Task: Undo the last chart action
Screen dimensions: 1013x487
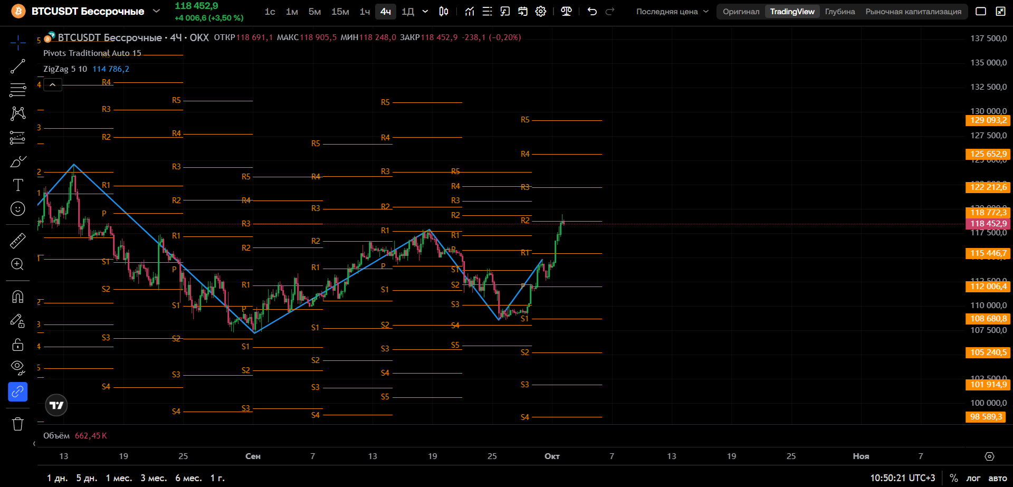Action: pos(592,12)
